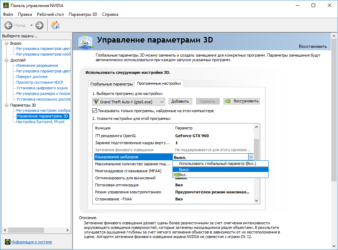
Task: Select the 'Выкл.' dropdown option
Action: 220,169
